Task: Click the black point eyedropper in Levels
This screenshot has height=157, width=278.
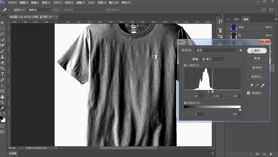Action: (251, 85)
